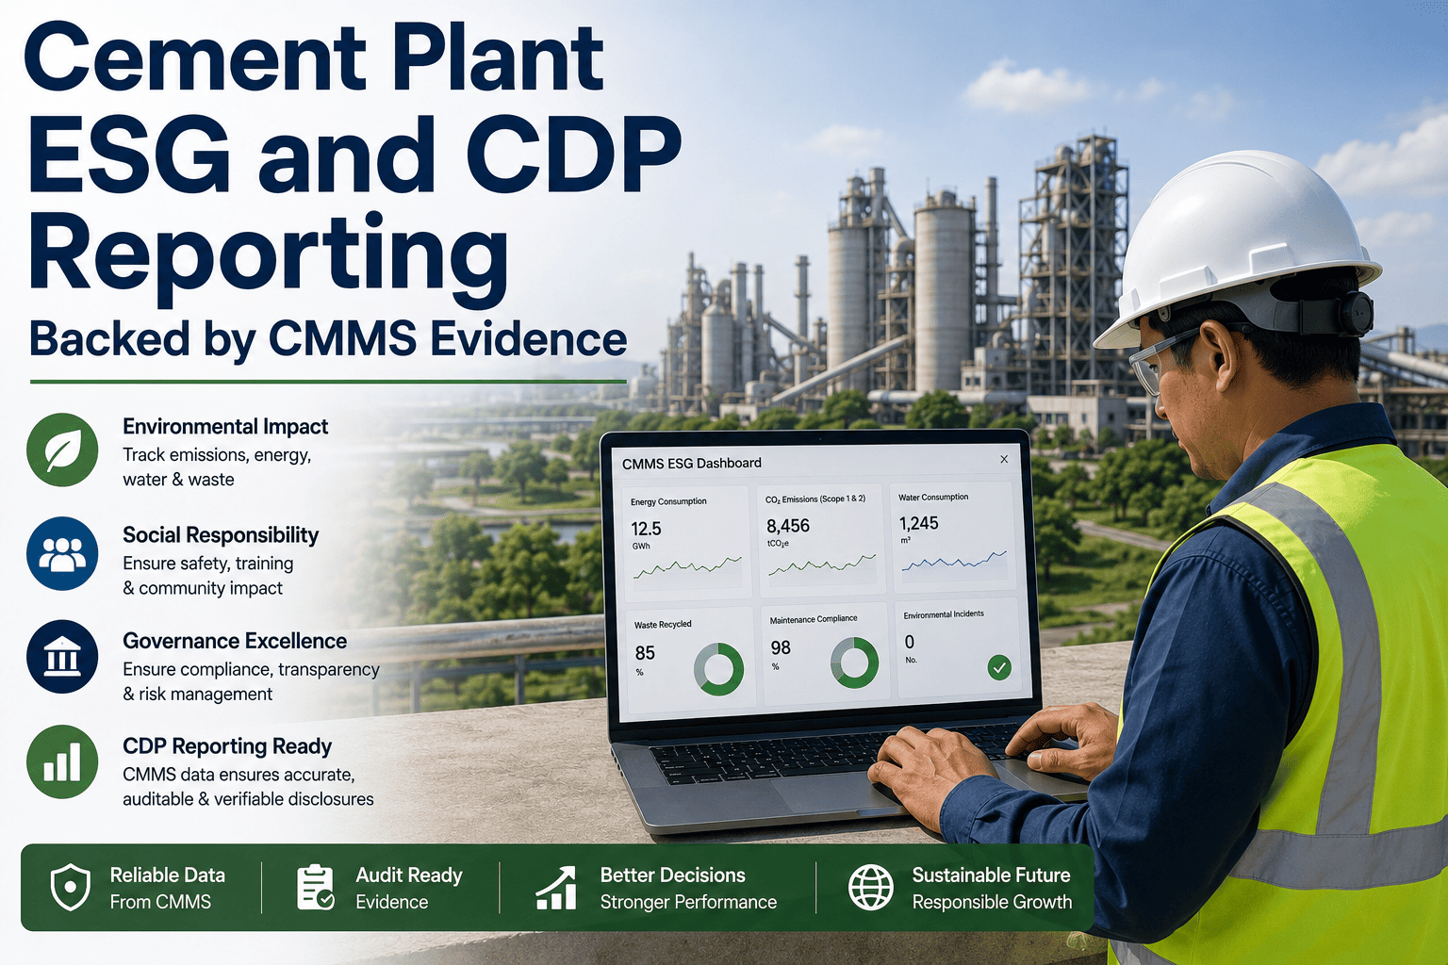This screenshot has width=1448, height=965.
Task: Click the Better Decisions label in green banner
Action: point(673,875)
